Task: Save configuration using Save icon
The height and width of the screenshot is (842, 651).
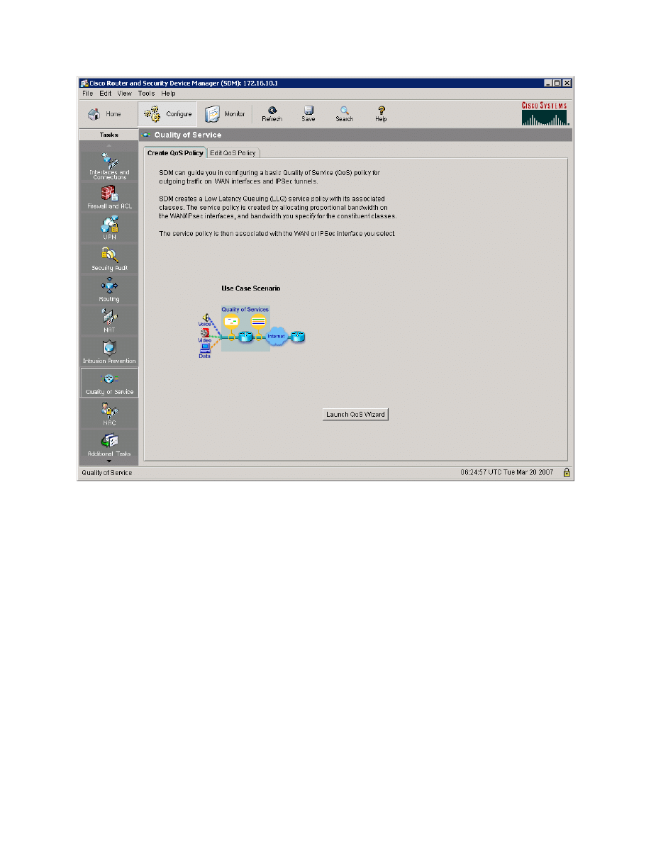Action: [x=308, y=113]
